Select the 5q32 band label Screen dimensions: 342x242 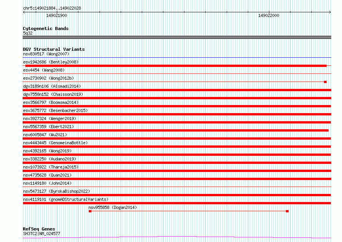[x=28, y=33]
